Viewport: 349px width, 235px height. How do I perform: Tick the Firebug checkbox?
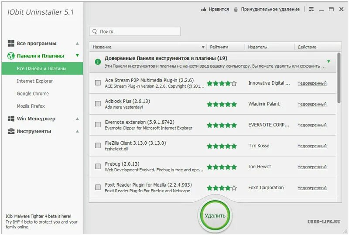pyautogui.click(x=98, y=167)
